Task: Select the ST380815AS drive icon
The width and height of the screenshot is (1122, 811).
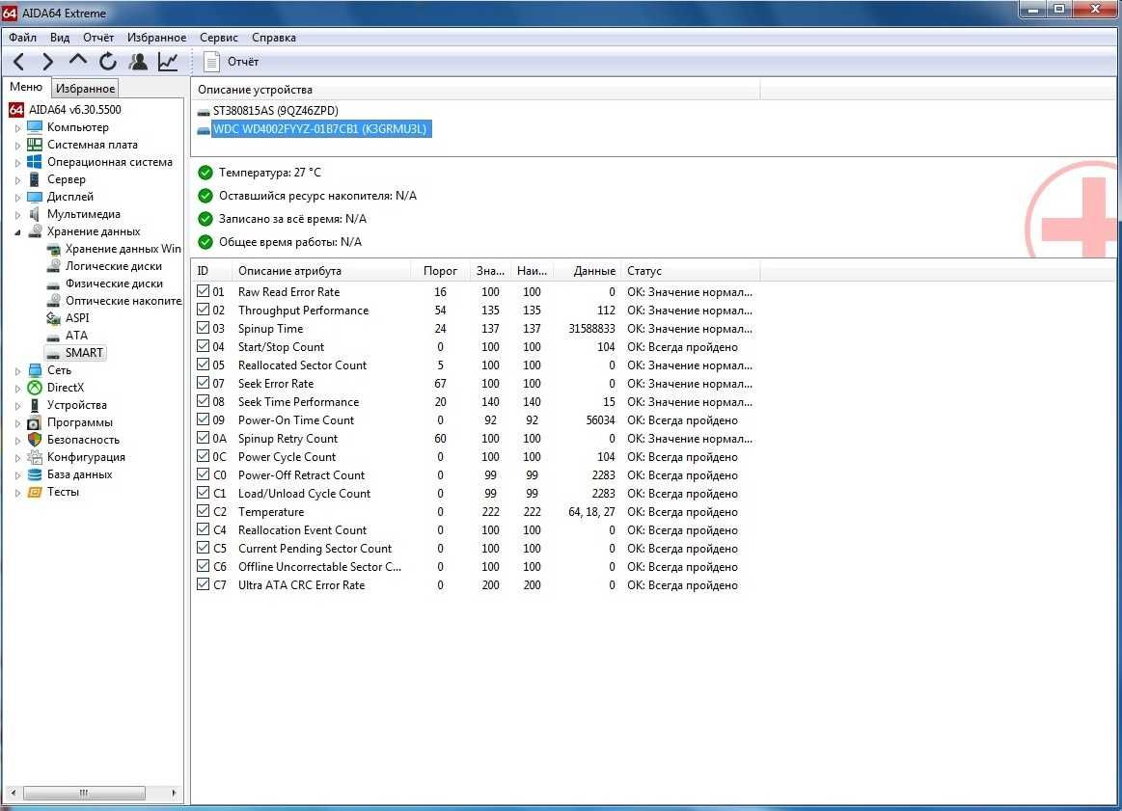Action: (x=204, y=112)
